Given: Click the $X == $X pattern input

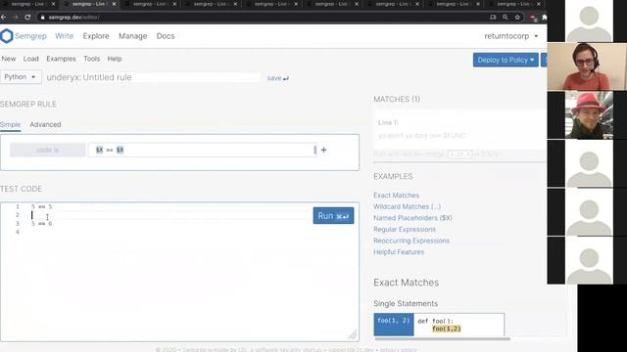Looking at the screenshot, I should [203, 150].
